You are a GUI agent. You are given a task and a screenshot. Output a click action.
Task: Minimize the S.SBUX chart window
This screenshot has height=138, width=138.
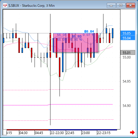tap(111, 5)
